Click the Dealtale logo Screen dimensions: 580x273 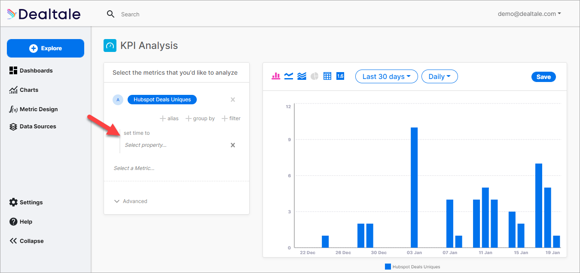pos(44,14)
